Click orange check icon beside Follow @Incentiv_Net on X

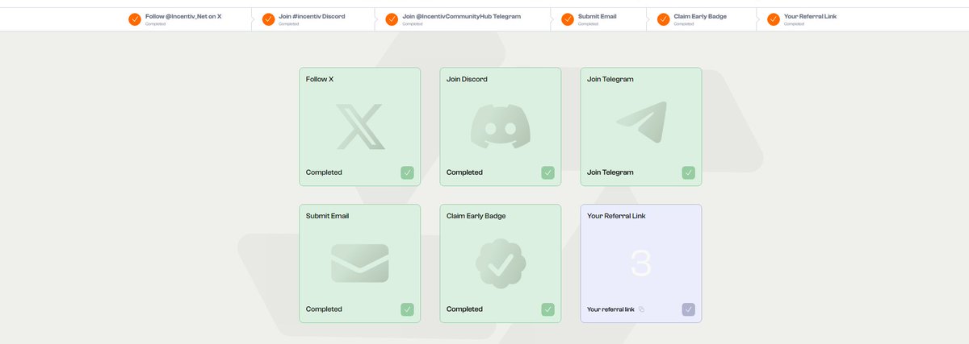pos(135,19)
